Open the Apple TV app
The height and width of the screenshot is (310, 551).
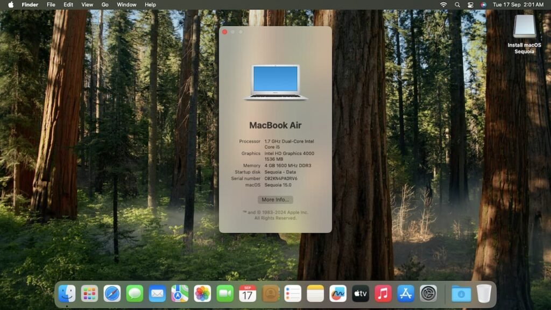(361, 293)
